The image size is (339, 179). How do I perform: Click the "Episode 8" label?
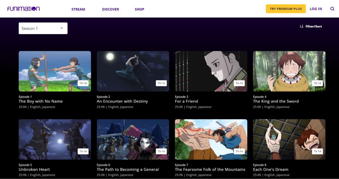(260, 165)
